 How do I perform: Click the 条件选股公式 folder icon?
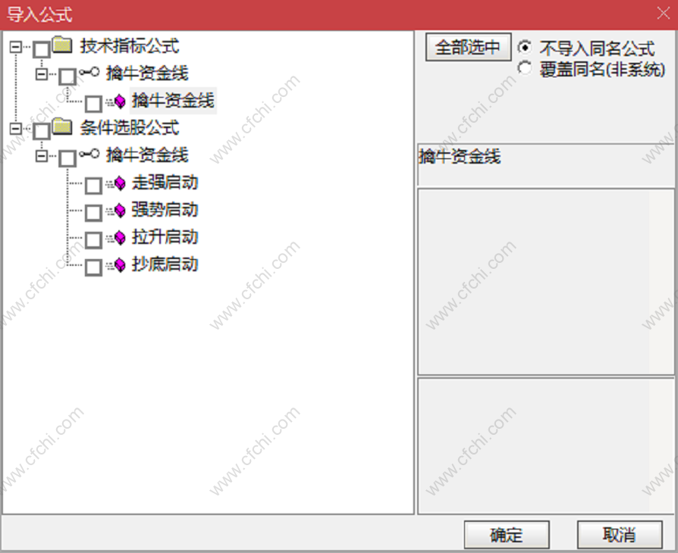tap(62, 127)
